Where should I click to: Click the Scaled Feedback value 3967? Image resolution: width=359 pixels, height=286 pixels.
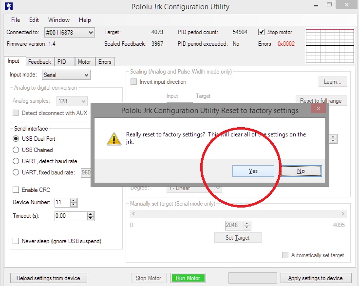tap(157, 44)
